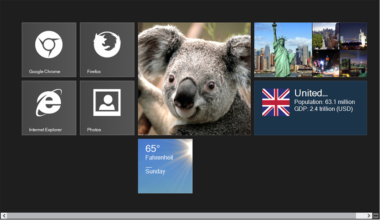The image size is (380, 221).
Task: Click the 'Internet Explorer' text label
Action: 45,130
